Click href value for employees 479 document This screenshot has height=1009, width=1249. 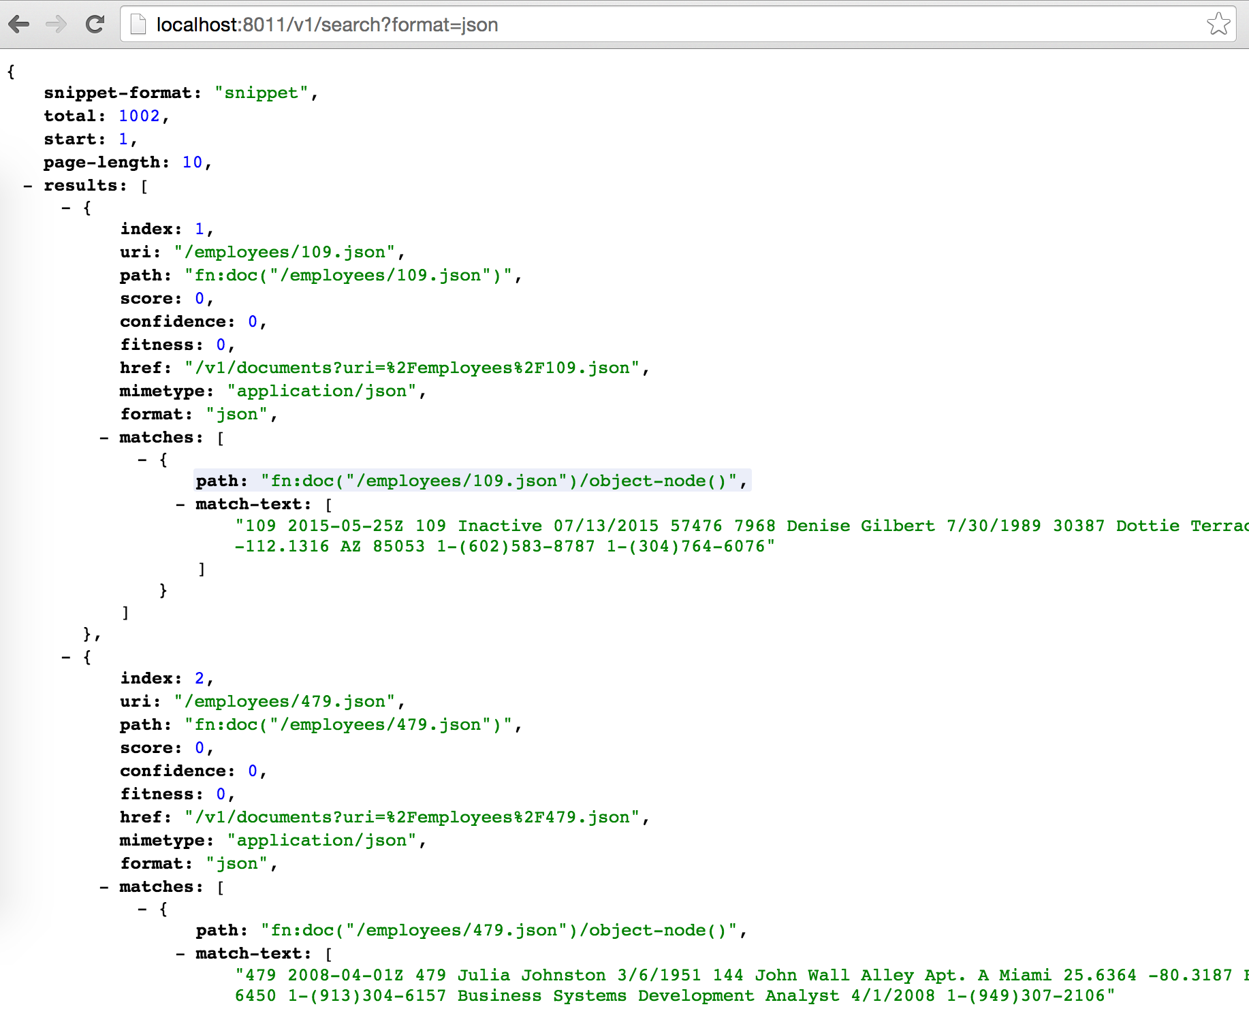tap(412, 817)
